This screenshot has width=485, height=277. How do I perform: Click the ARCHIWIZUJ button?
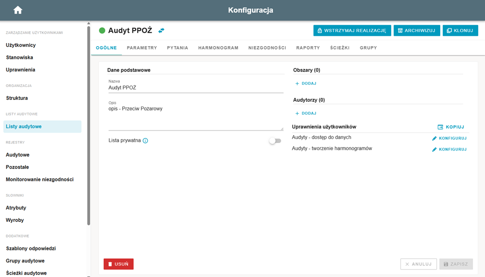416,31
